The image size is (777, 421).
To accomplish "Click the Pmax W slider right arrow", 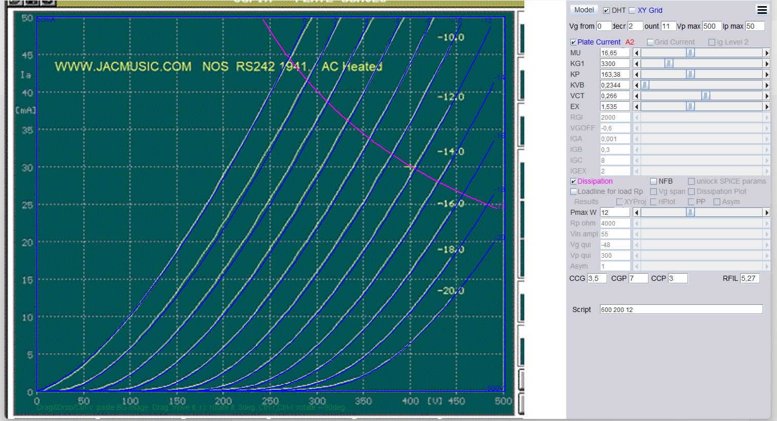I will pyautogui.click(x=766, y=213).
